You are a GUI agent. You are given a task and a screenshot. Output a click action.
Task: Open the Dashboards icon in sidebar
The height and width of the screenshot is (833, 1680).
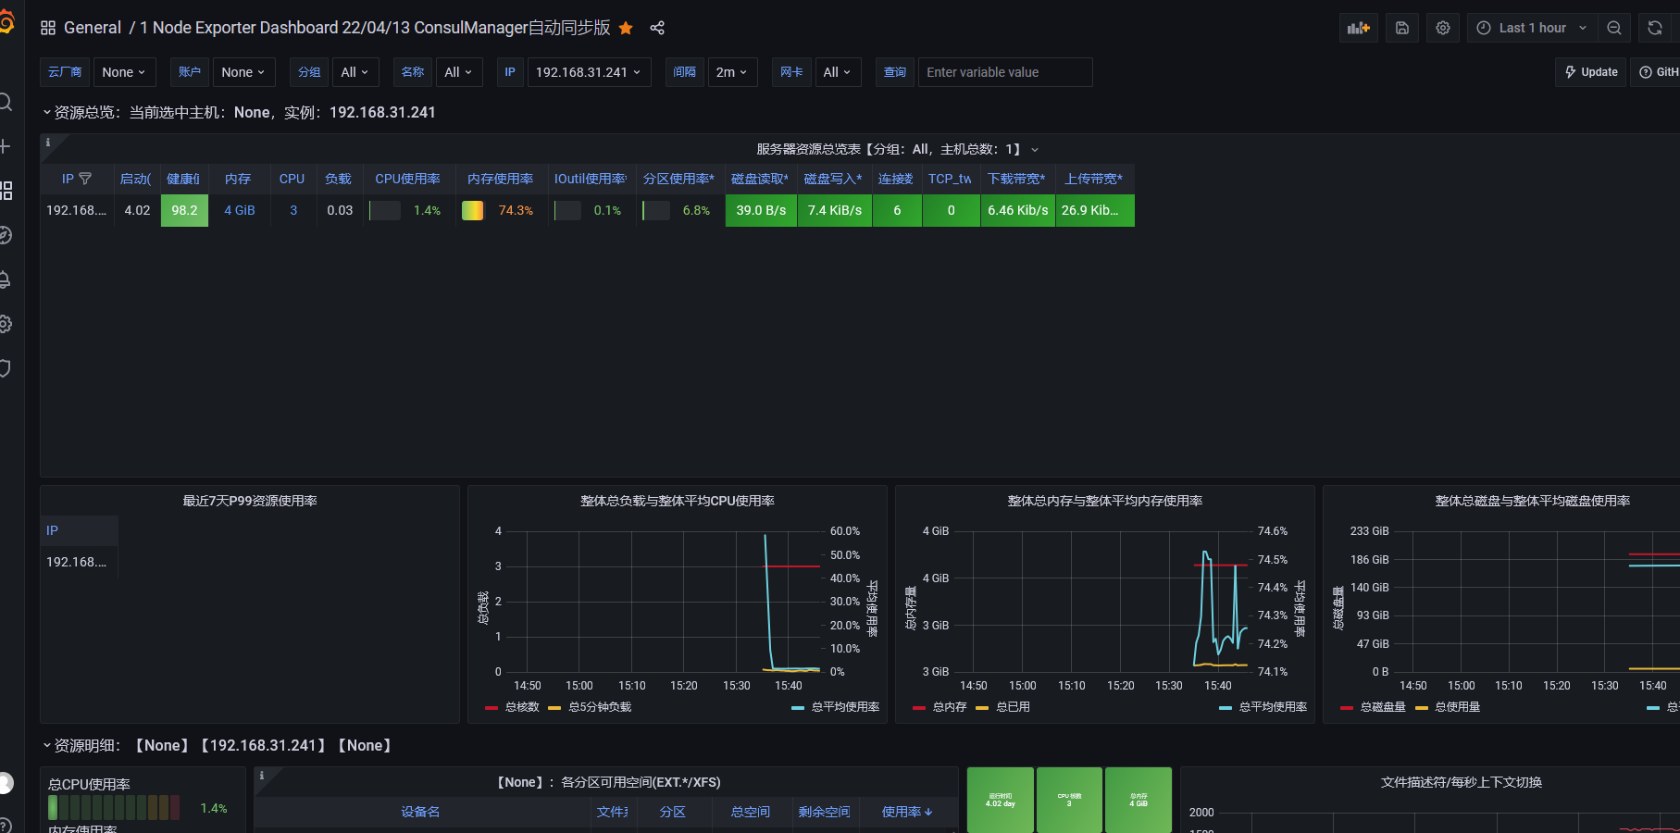6,191
